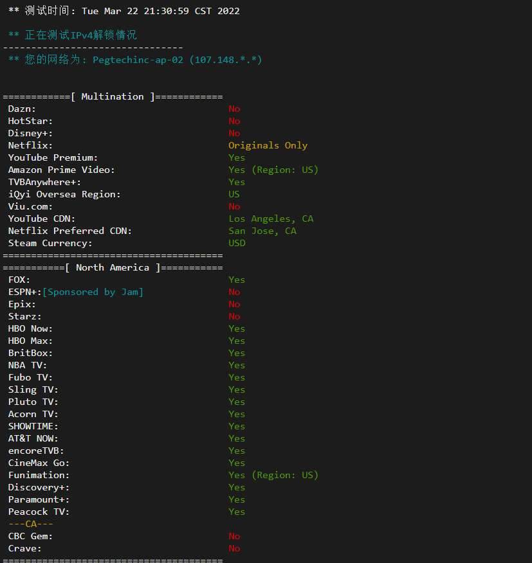532x563 pixels.
Task: Click the Multination section header
Action: [x=113, y=96]
